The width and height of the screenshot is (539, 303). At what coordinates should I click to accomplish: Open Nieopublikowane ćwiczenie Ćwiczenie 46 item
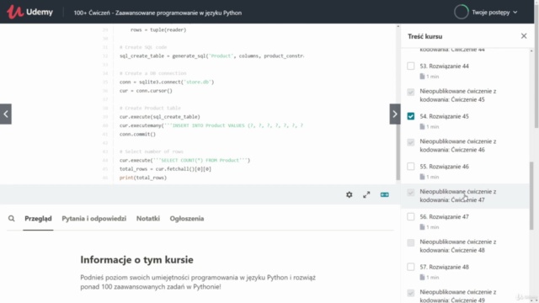click(x=458, y=146)
